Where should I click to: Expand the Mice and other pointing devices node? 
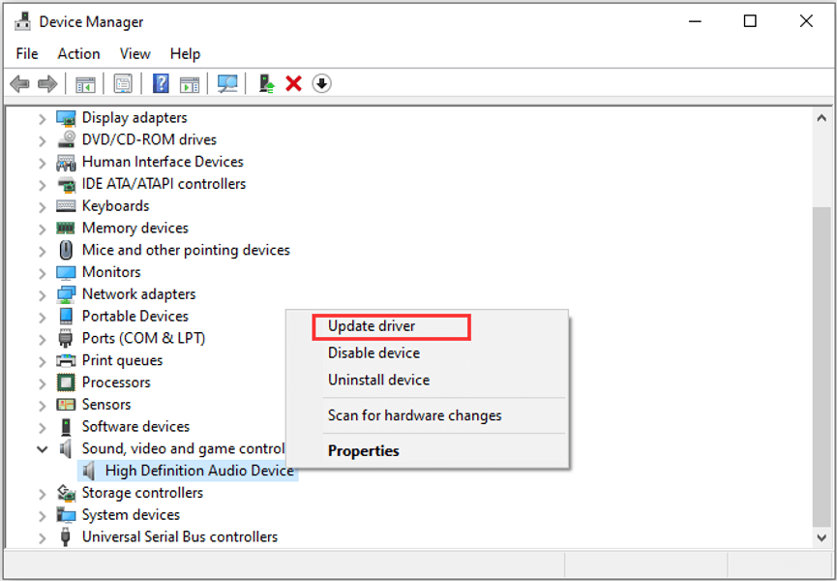click(43, 251)
